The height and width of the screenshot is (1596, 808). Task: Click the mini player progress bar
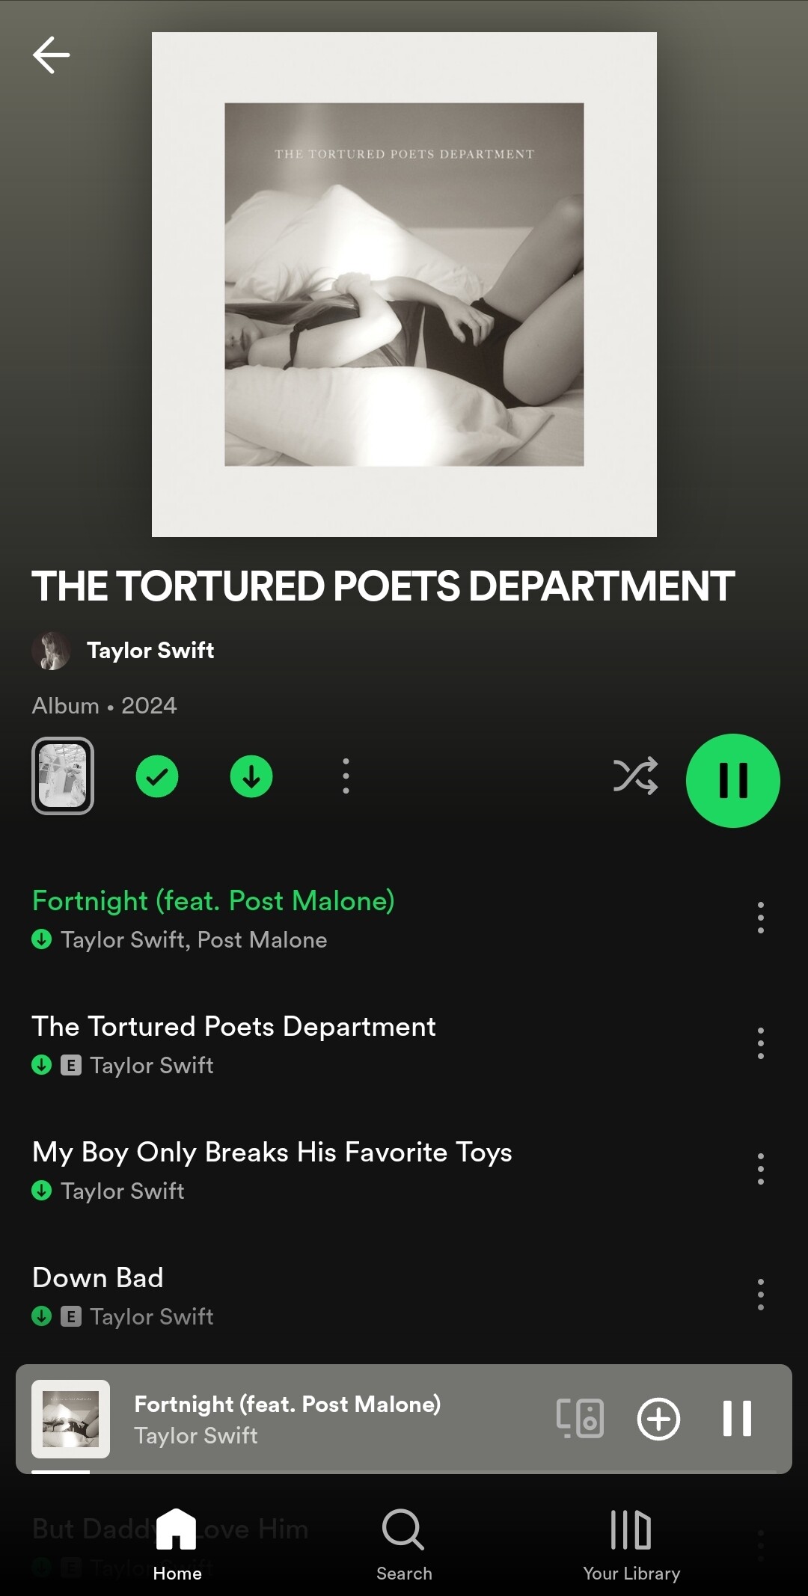point(404,1471)
